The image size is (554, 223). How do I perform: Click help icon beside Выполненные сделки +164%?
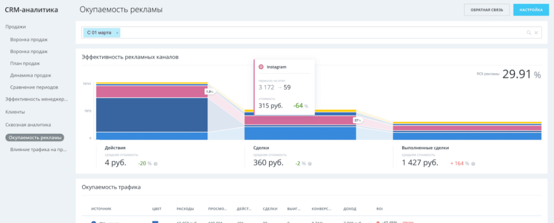pos(473,164)
